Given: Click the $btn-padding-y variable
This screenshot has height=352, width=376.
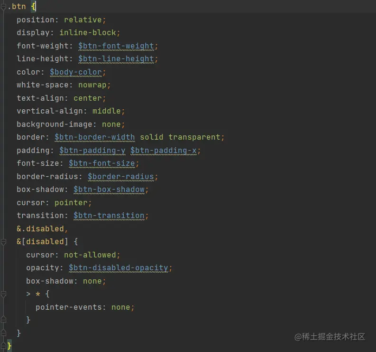Looking at the screenshot, I should [92, 151].
